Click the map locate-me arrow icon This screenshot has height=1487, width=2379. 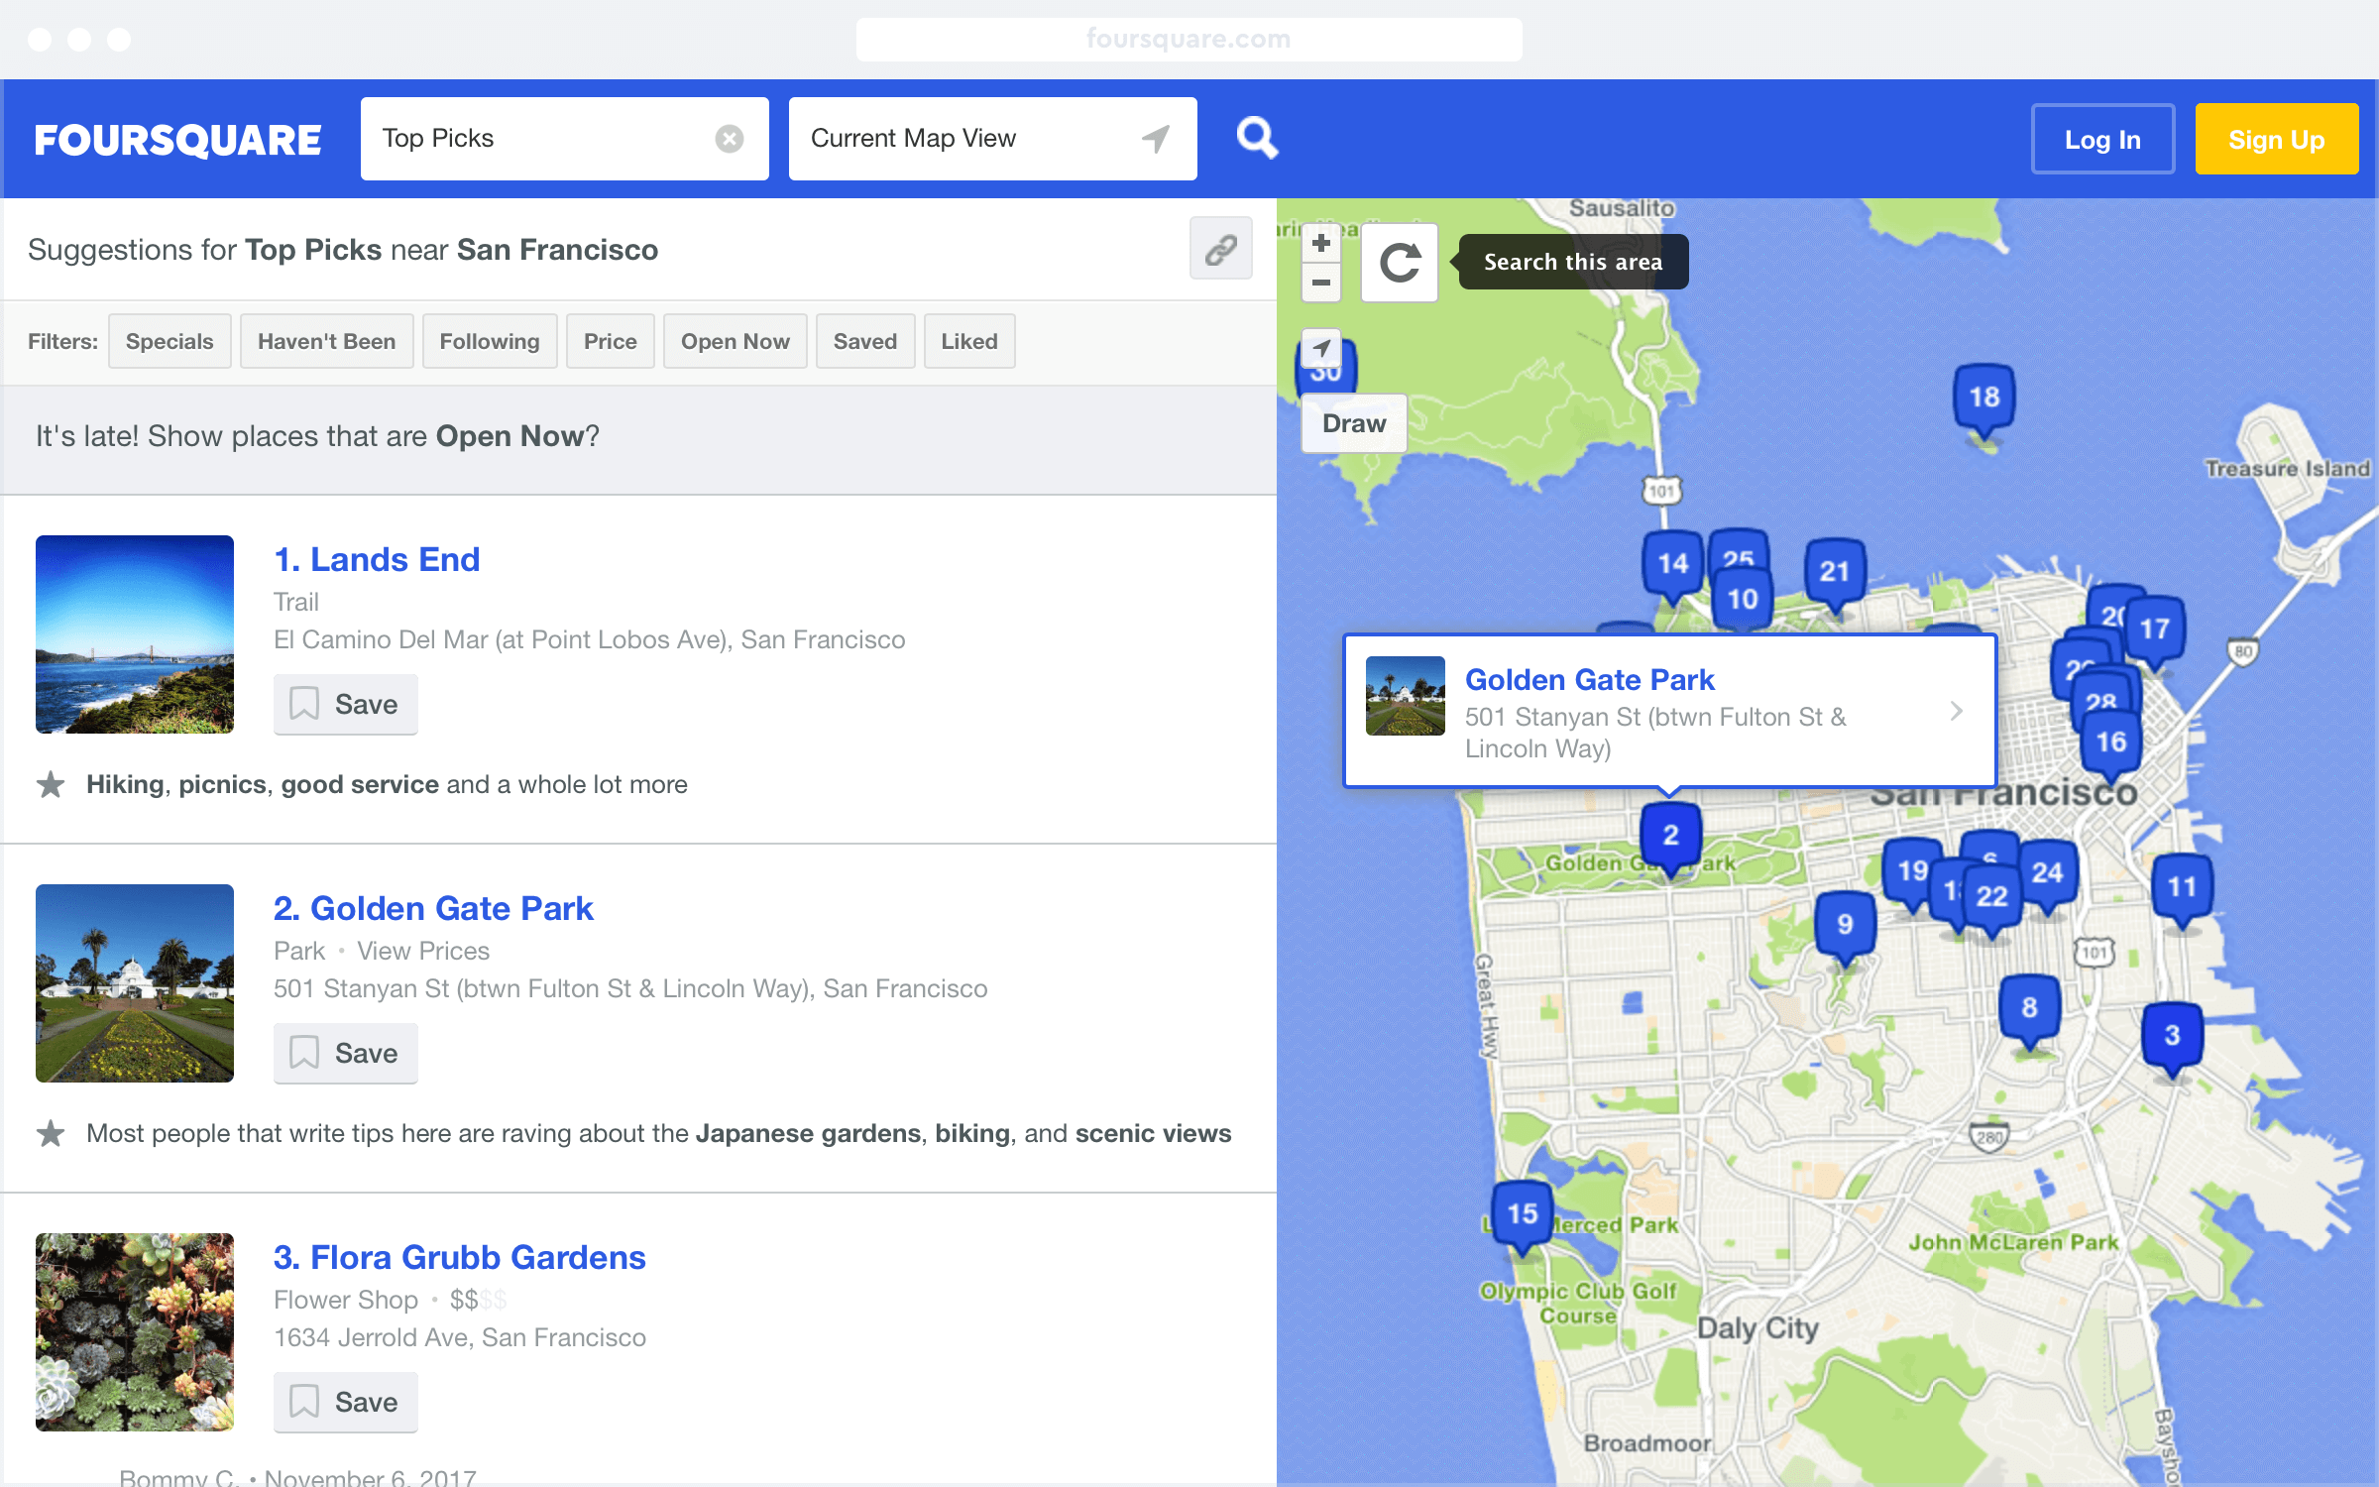(x=1321, y=348)
